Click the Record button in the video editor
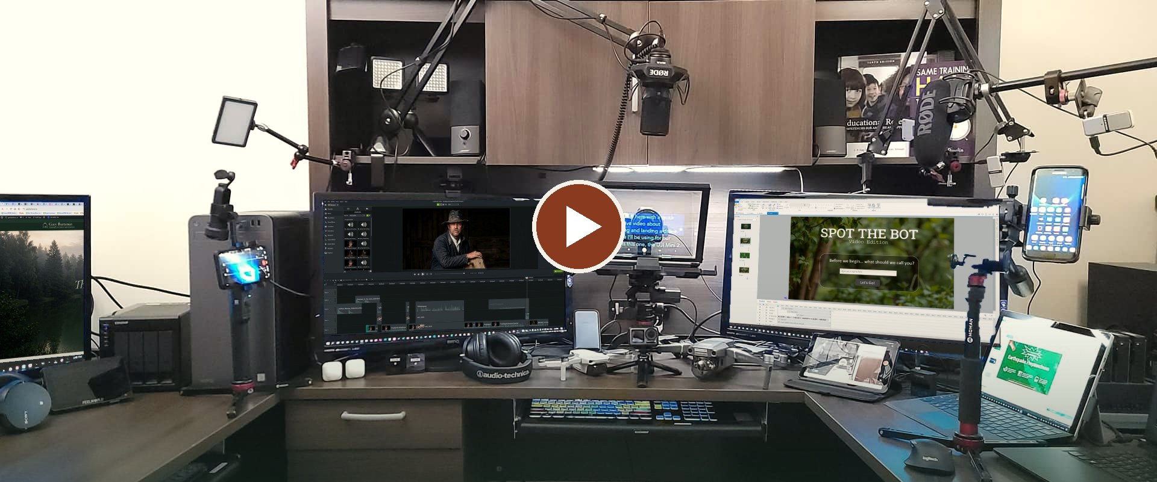 click(x=331, y=205)
